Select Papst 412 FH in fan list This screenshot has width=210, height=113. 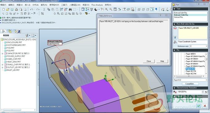pos(191,71)
